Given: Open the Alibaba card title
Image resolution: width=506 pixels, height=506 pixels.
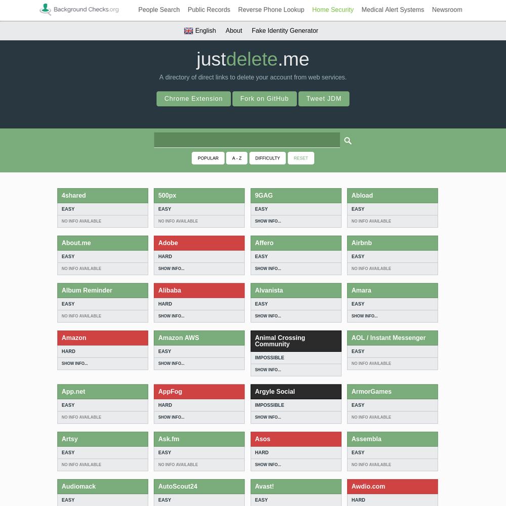Looking at the screenshot, I should (x=199, y=290).
